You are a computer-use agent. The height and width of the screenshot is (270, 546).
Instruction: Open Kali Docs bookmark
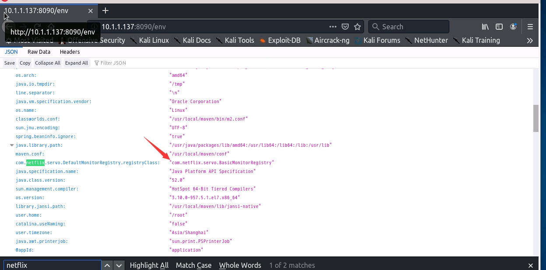tap(192, 40)
